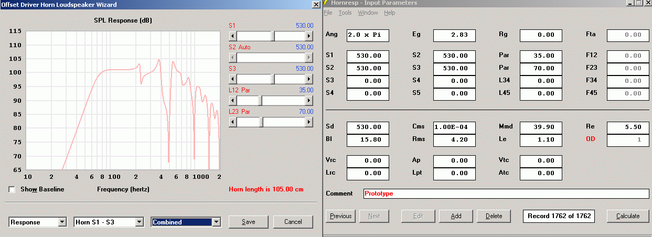Click the Rms input field

pyautogui.click(x=454, y=140)
